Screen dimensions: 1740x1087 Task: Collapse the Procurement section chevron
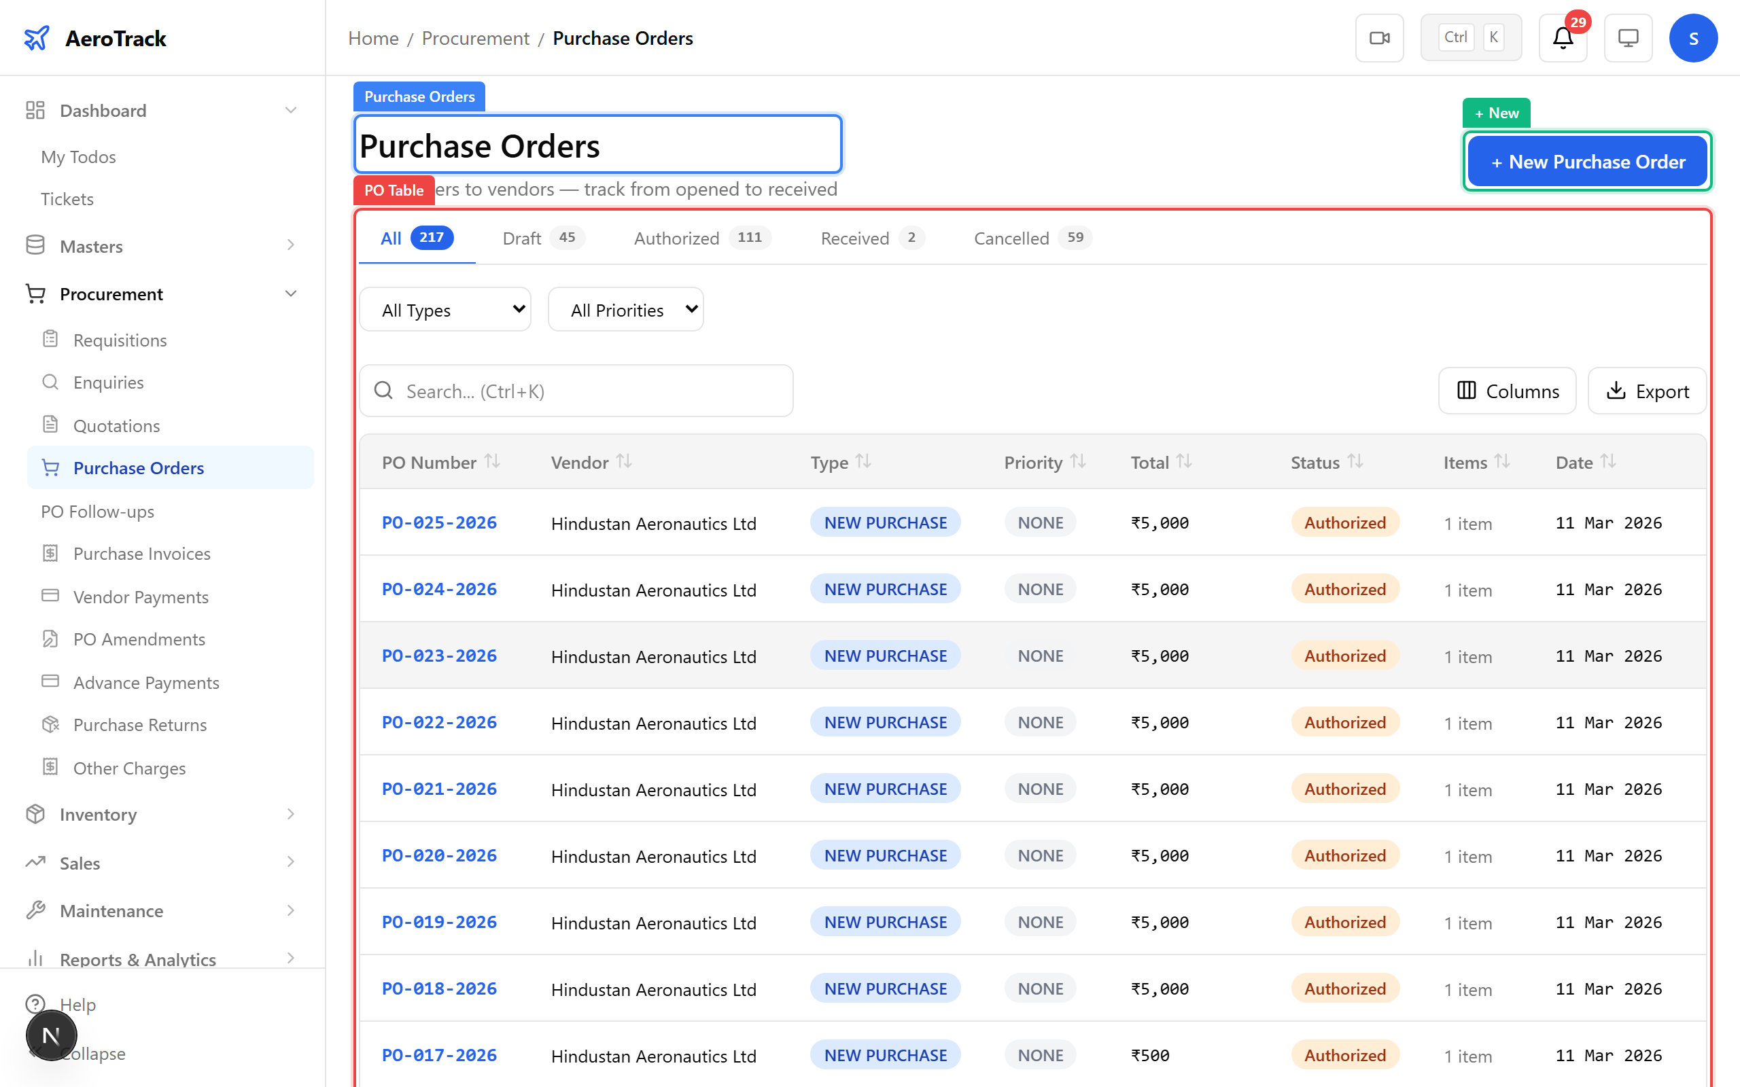[x=290, y=293]
